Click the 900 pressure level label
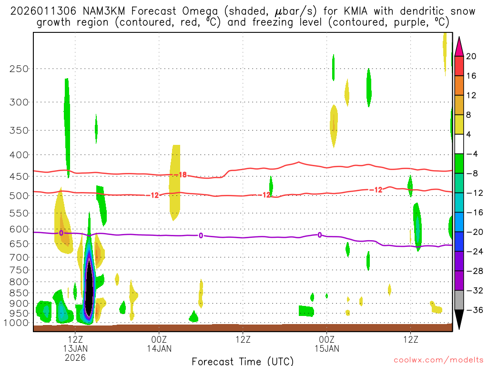Screen dimensions: 488x366 (19, 303)
